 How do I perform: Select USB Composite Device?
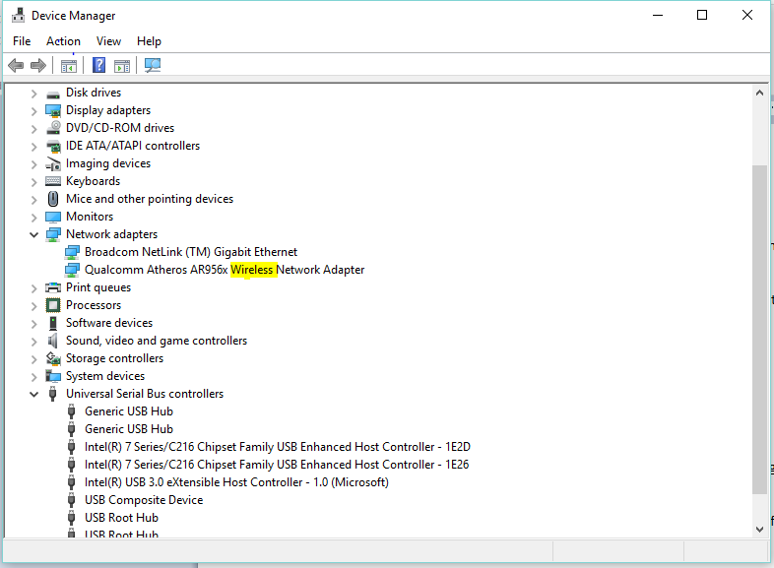(x=144, y=500)
